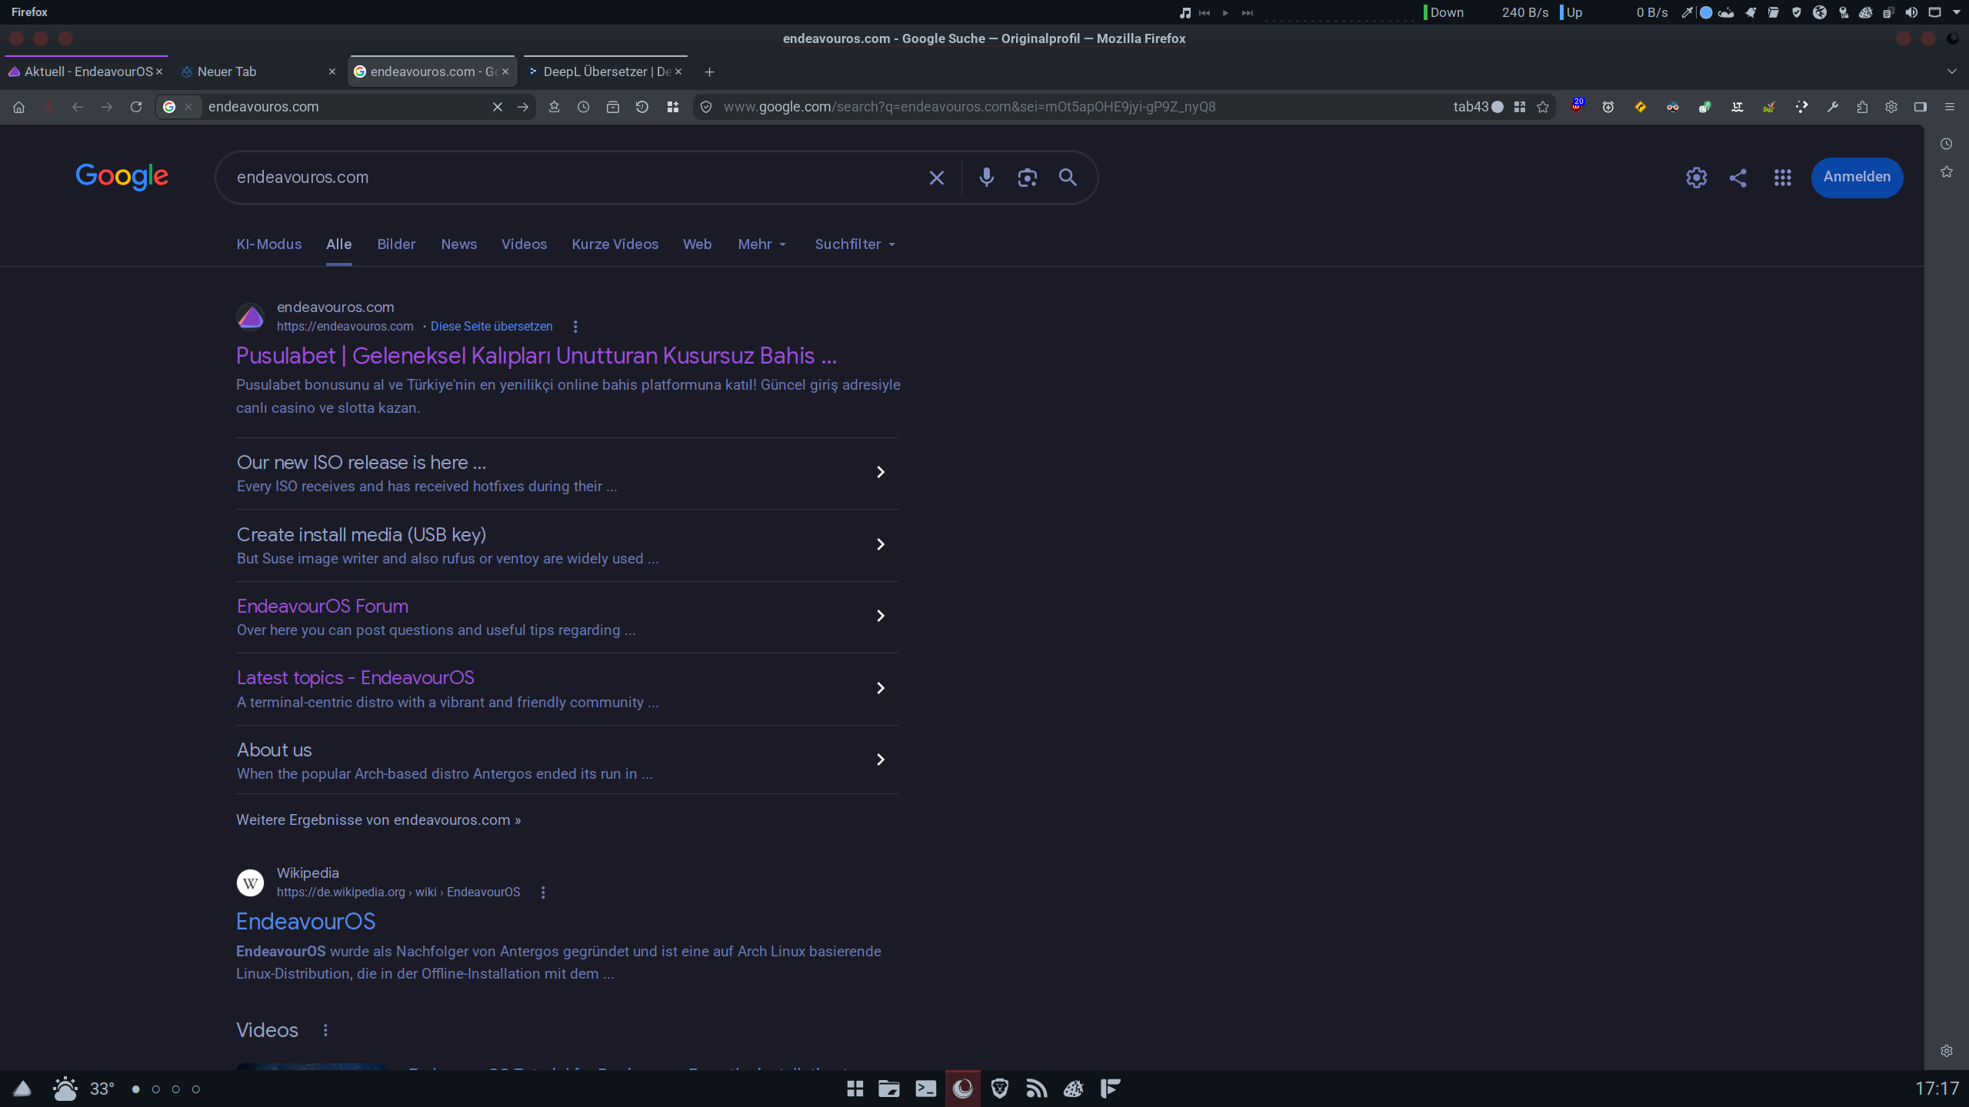Viewport: 1969px width, 1107px height.
Task: Open the Suchfilter dropdown
Action: pyautogui.click(x=855, y=244)
